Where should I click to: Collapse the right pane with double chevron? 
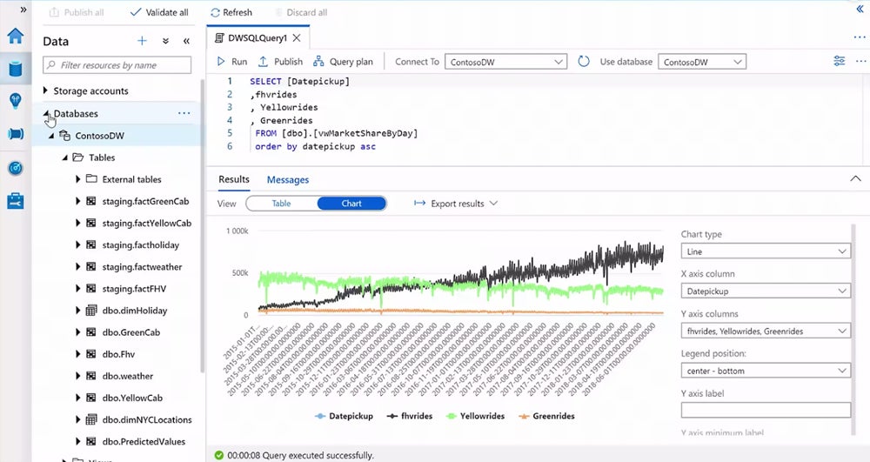pos(860,10)
